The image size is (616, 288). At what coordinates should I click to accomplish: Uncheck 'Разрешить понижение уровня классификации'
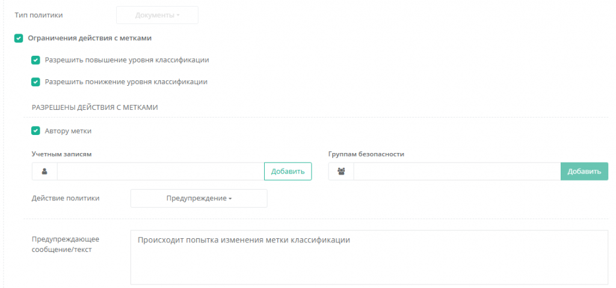35,82
